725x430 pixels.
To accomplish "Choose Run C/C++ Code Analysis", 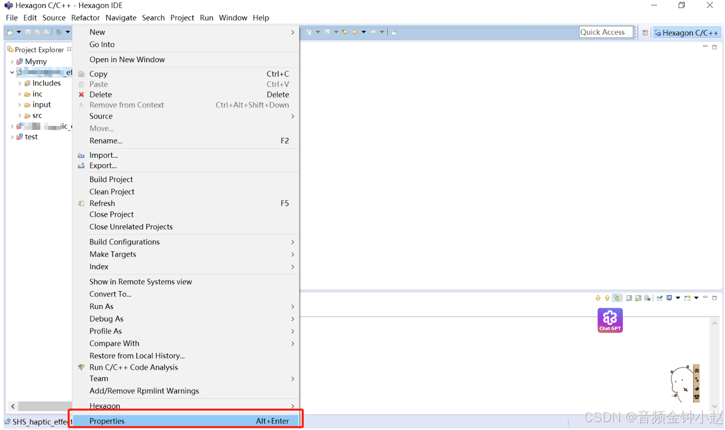I will click(x=186, y=367).
